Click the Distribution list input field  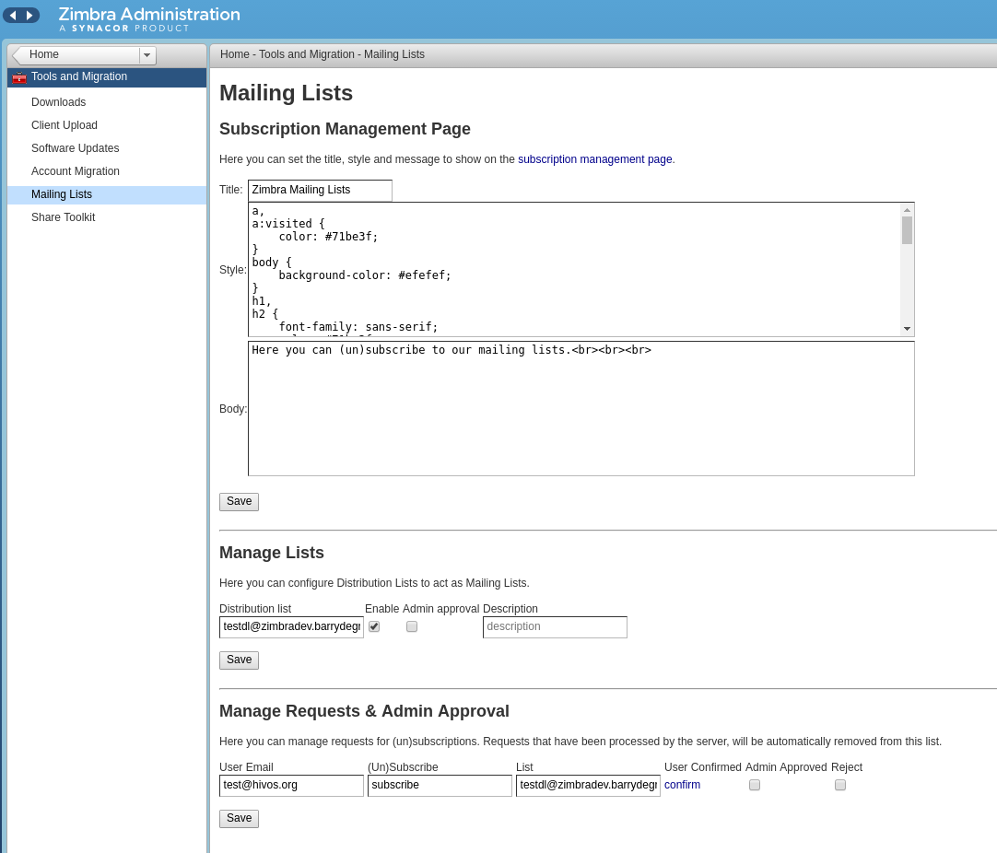coord(291,626)
